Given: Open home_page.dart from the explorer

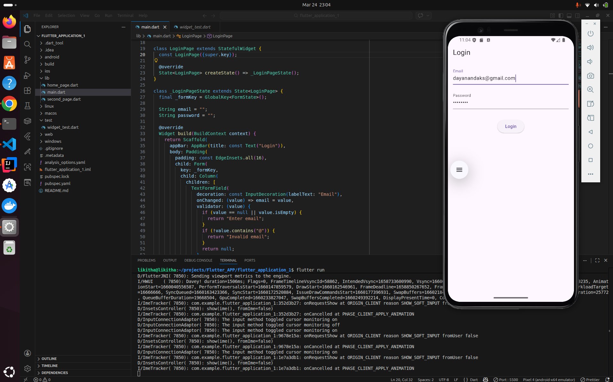Looking at the screenshot, I should coord(62,85).
